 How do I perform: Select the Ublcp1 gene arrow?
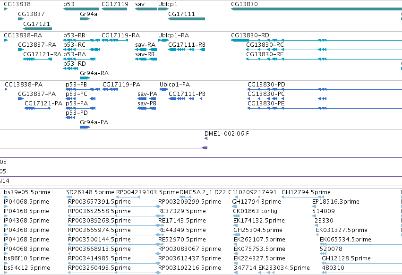click(x=163, y=9)
